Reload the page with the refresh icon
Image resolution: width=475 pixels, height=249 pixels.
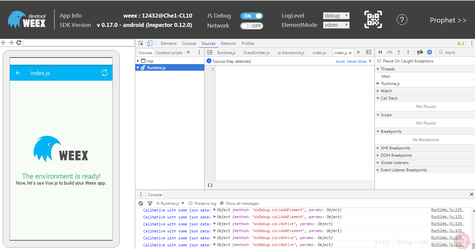[19, 42]
